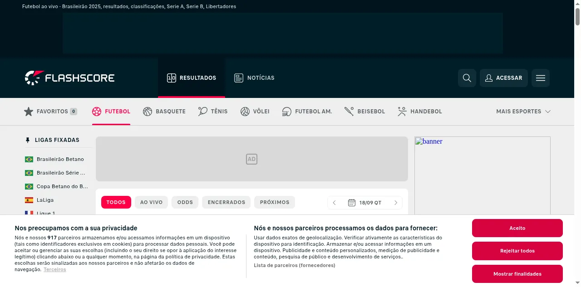Click the baseball bat Beisebol icon
Screen dimensions: 581x287
pos(349,112)
